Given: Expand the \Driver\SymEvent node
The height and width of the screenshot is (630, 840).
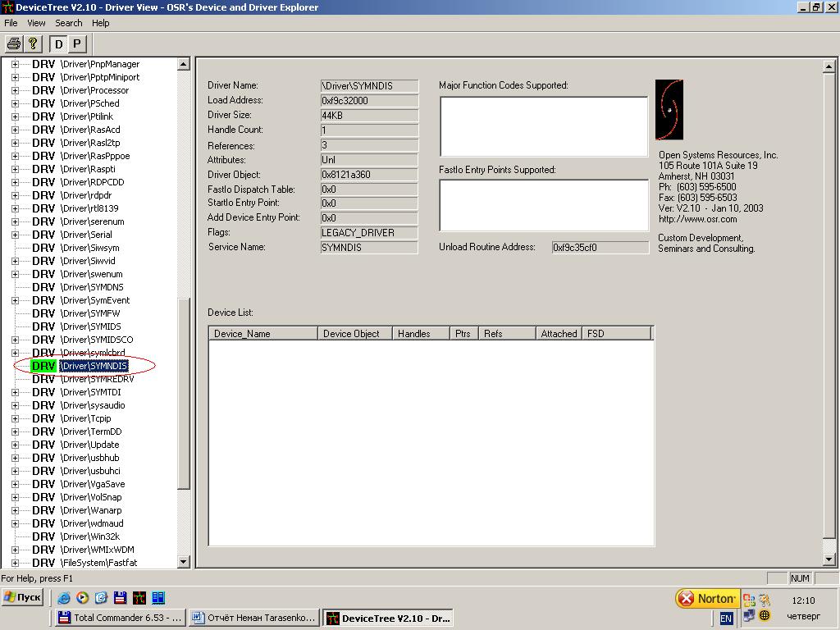Looking at the screenshot, I should pos(15,300).
